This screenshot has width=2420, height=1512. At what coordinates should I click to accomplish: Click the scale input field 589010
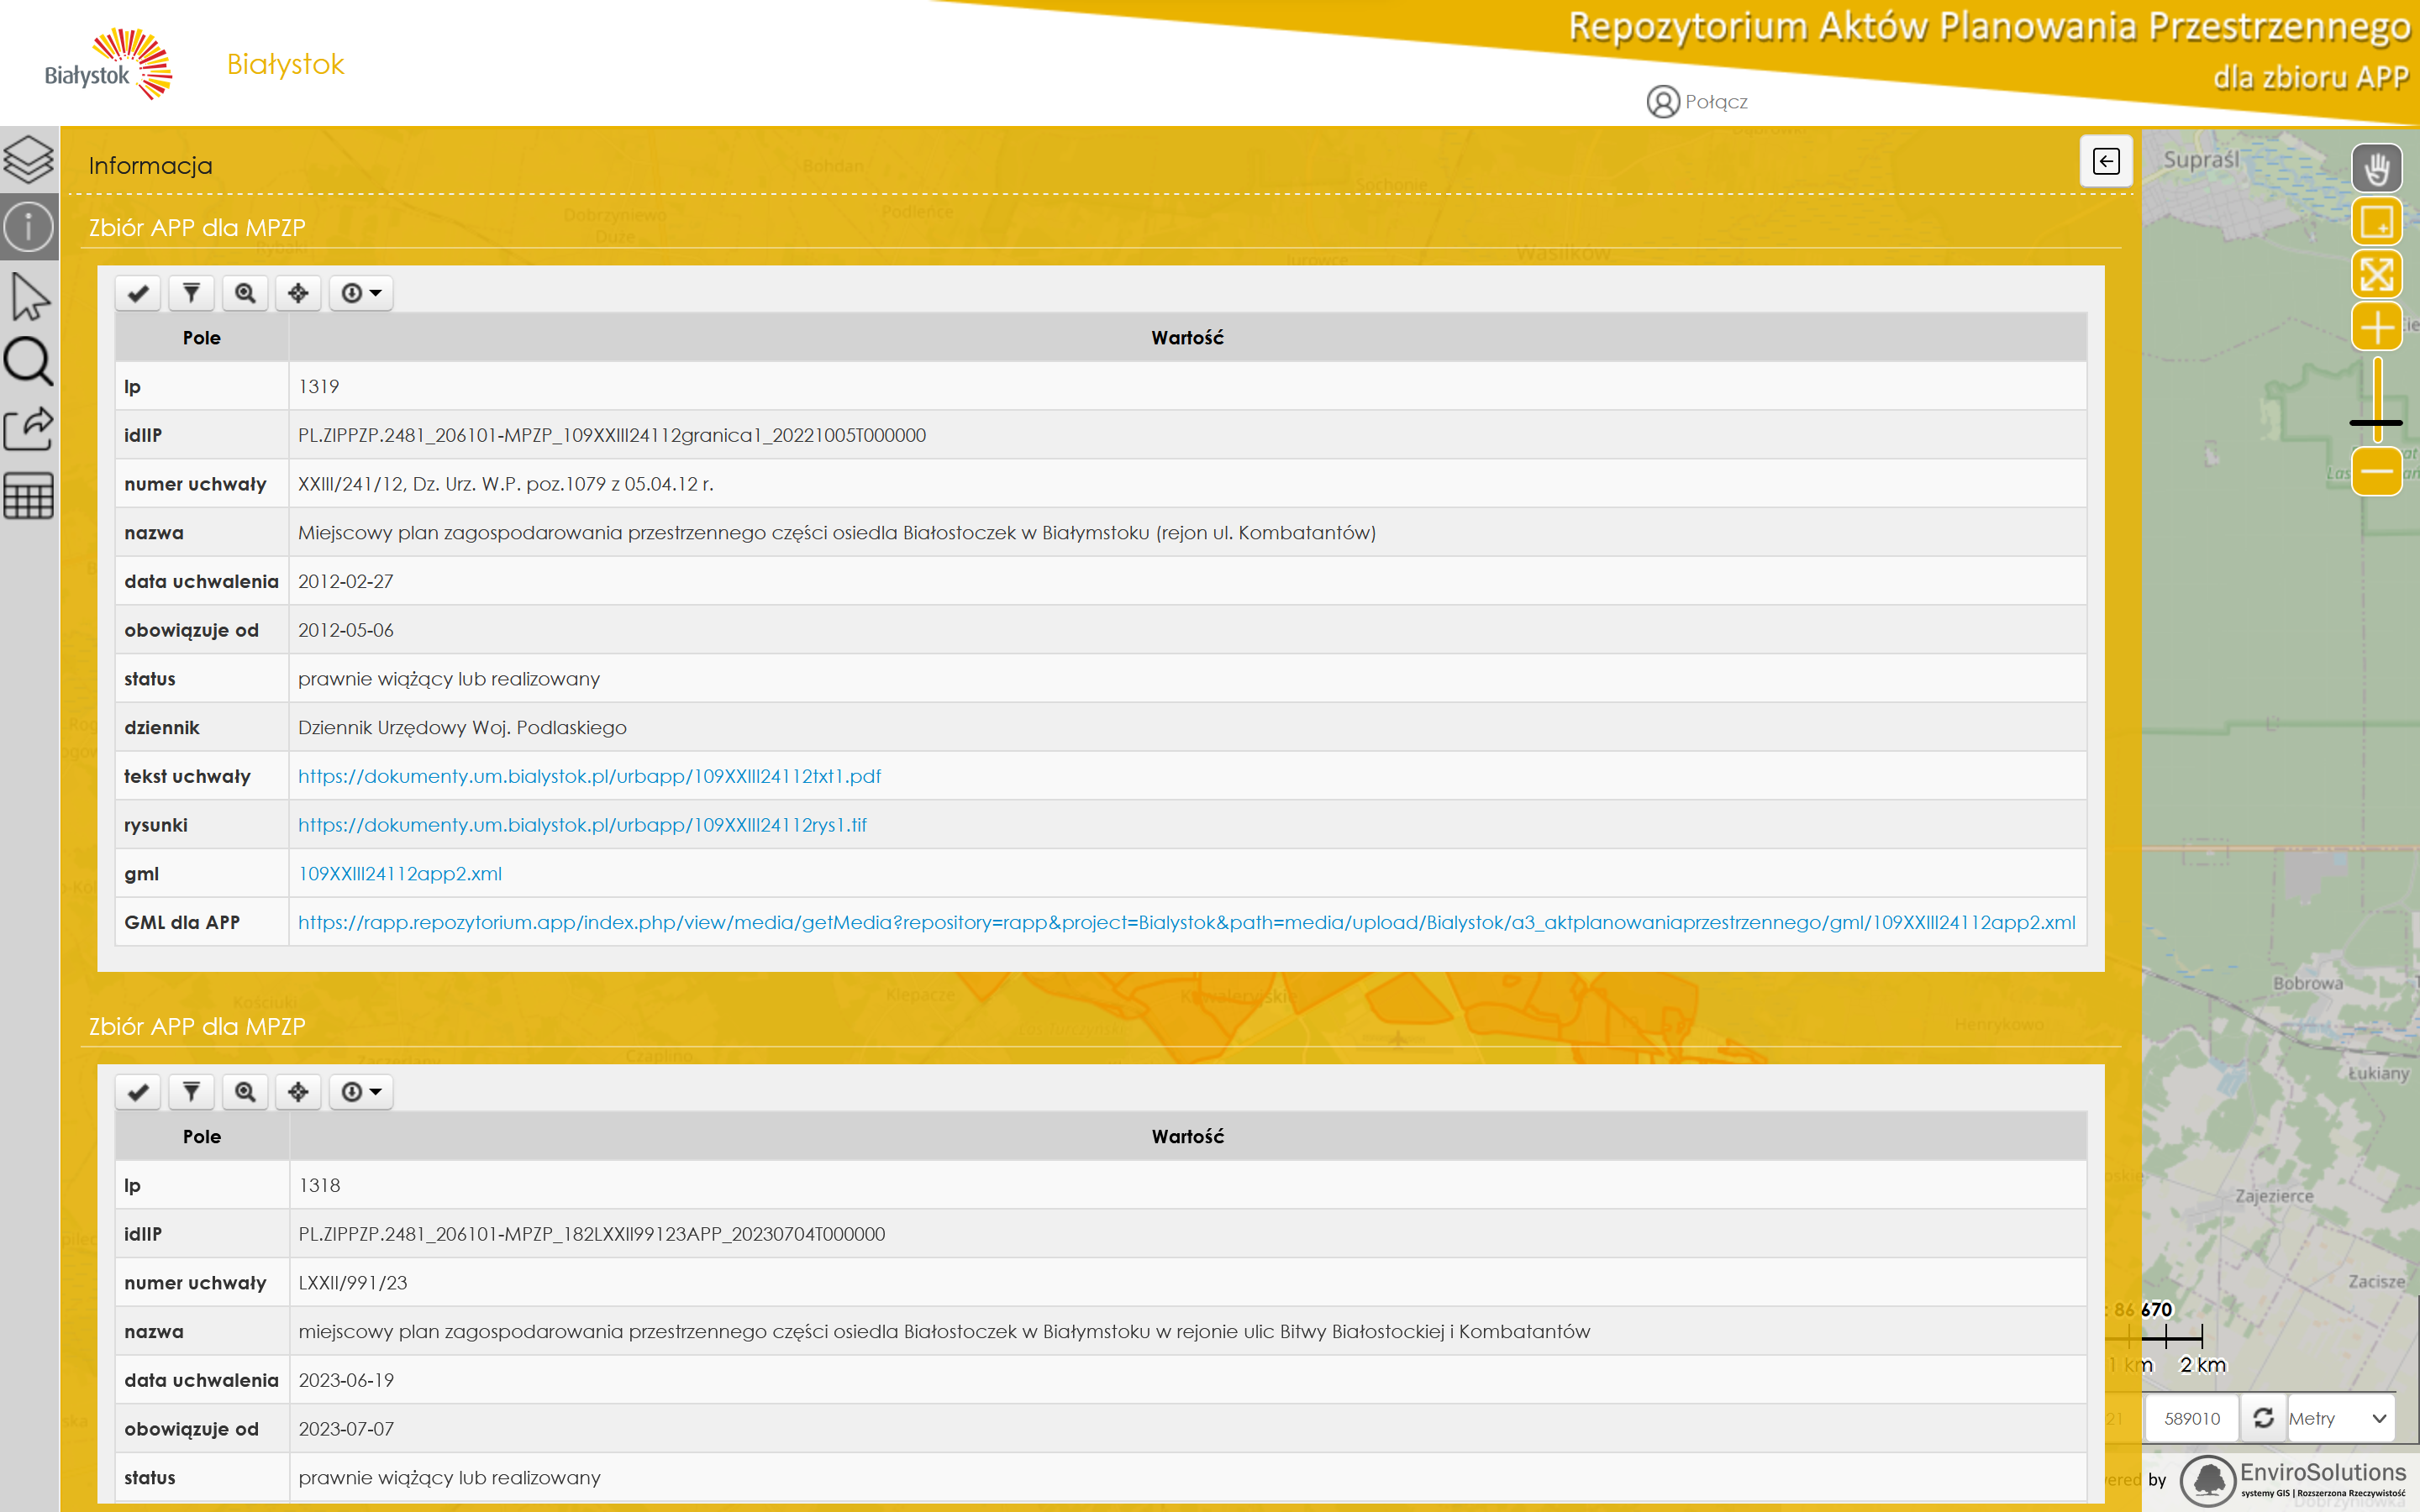pos(2191,1418)
